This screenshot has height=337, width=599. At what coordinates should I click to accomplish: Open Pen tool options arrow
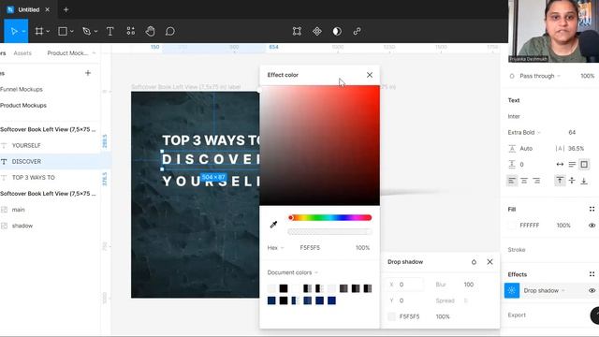coord(95,31)
